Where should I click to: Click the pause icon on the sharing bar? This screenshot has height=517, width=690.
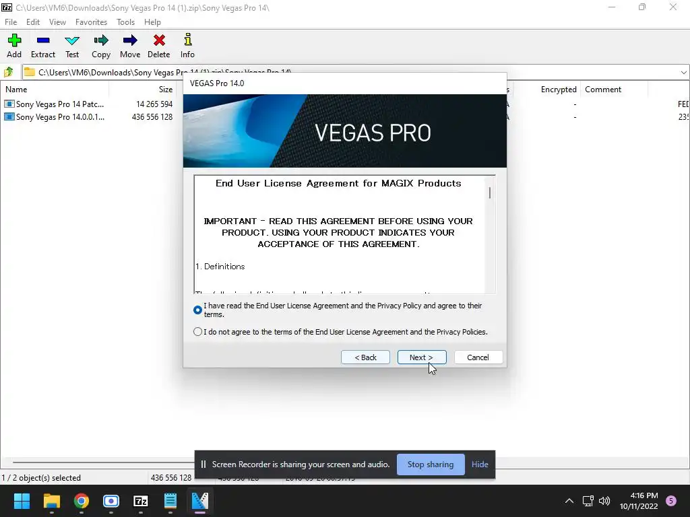203,464
